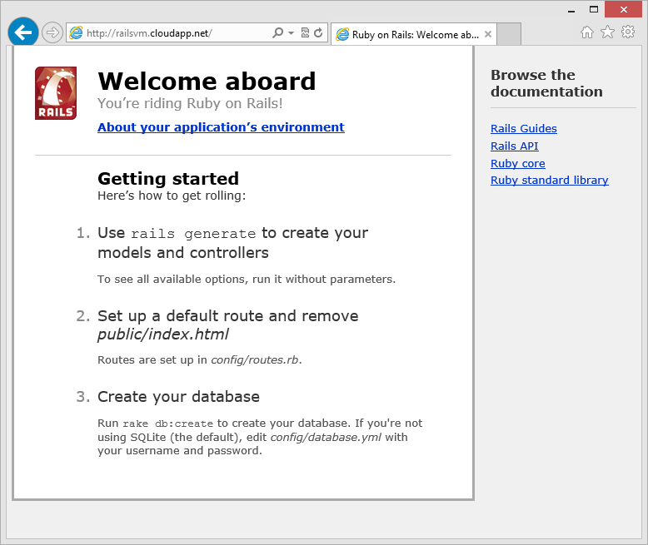Click the config/routes.rb text
This screenshot has width=648, height=545.
[x=255, y=360]
